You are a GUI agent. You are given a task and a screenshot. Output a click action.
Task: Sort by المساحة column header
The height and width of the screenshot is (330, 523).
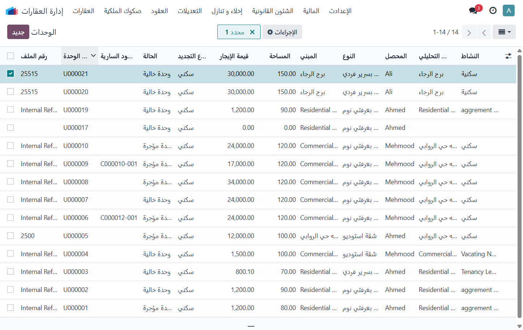pyautogui.click(x=280, y=56)
